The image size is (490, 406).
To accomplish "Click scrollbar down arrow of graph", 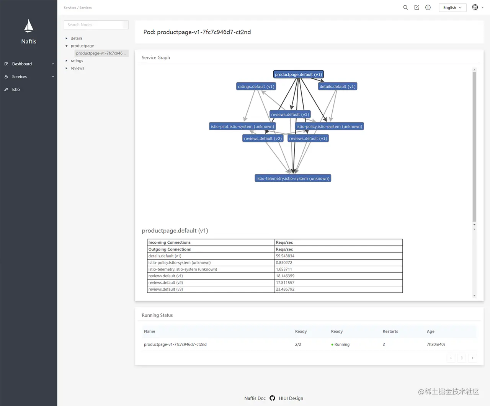I will (474, 225).
